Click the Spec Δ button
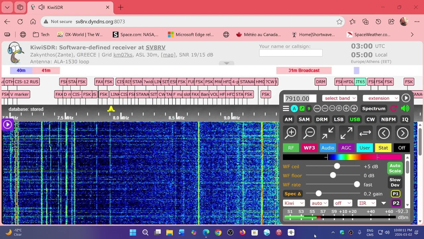 coord(293,194)
